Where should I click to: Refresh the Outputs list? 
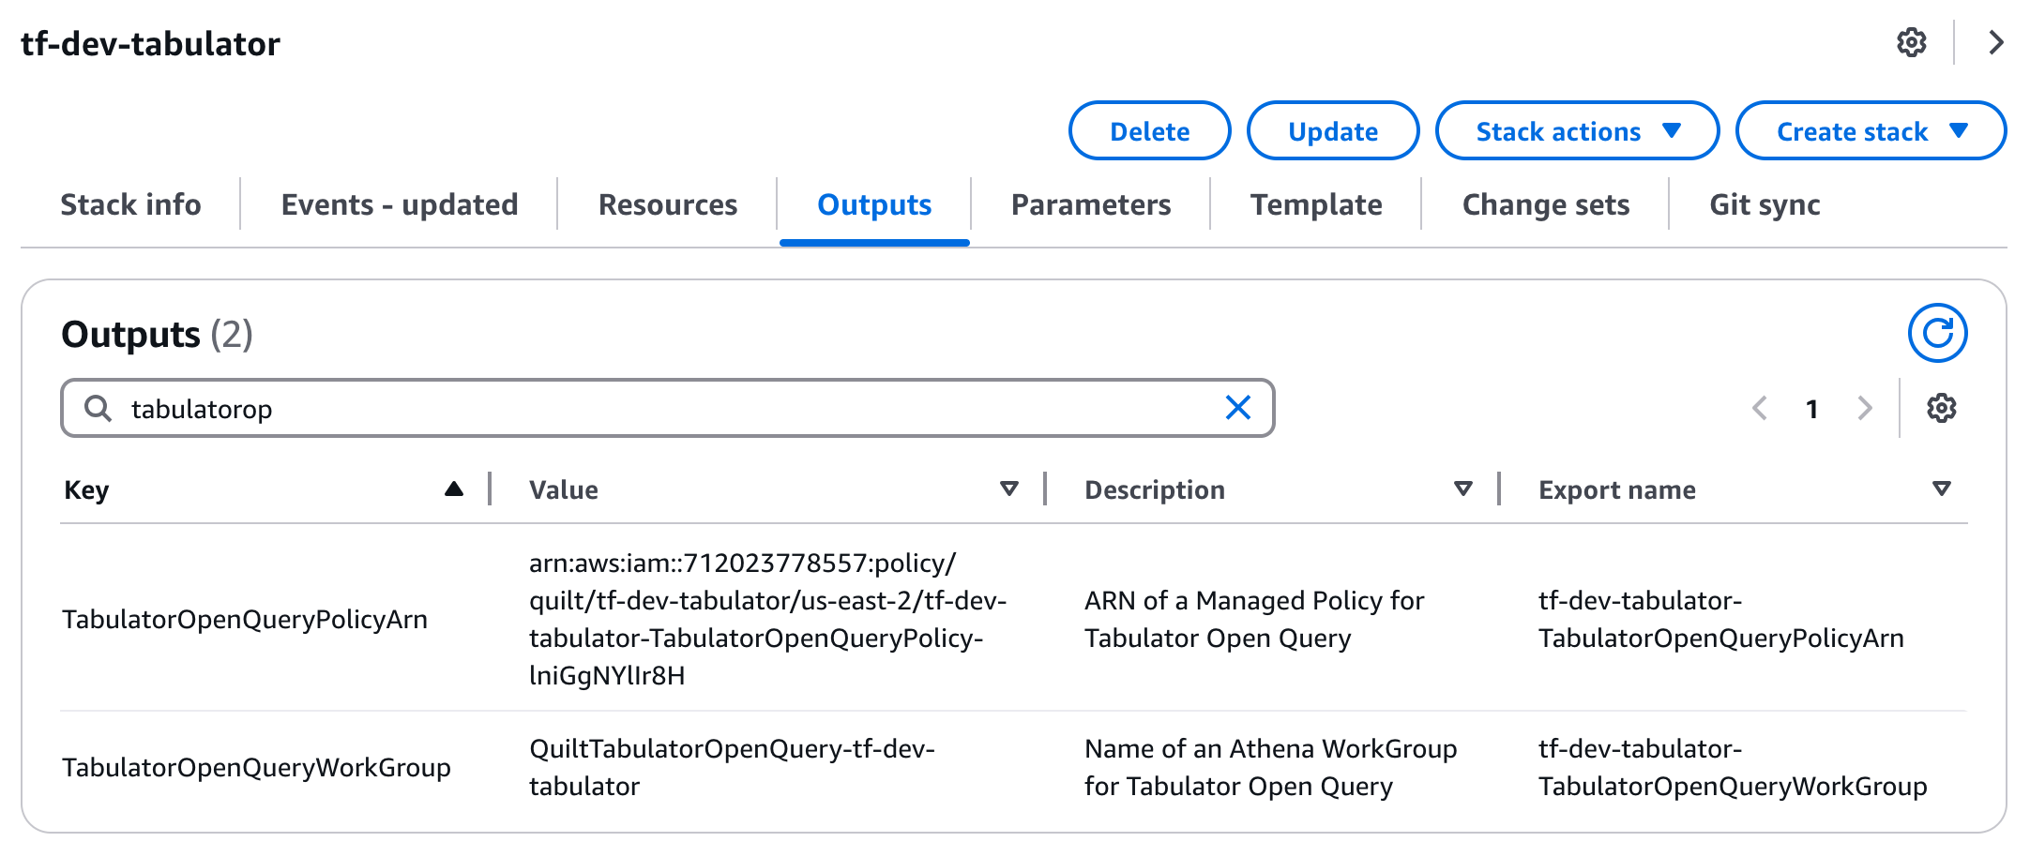coord(1937,333)
